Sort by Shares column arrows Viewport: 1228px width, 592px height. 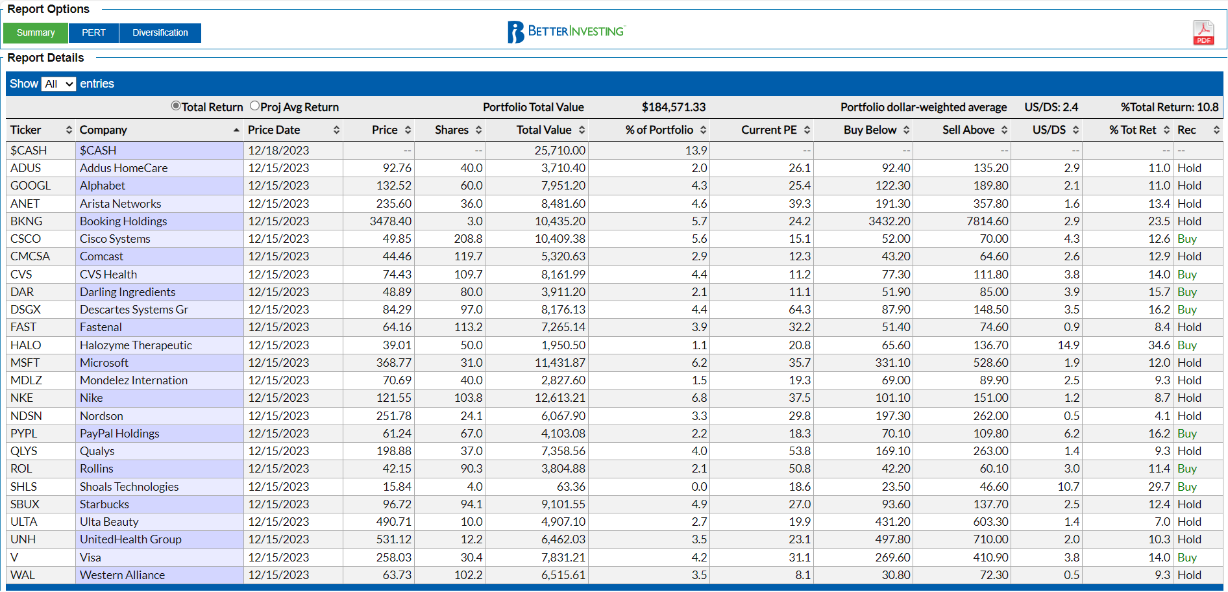(478, 130)
